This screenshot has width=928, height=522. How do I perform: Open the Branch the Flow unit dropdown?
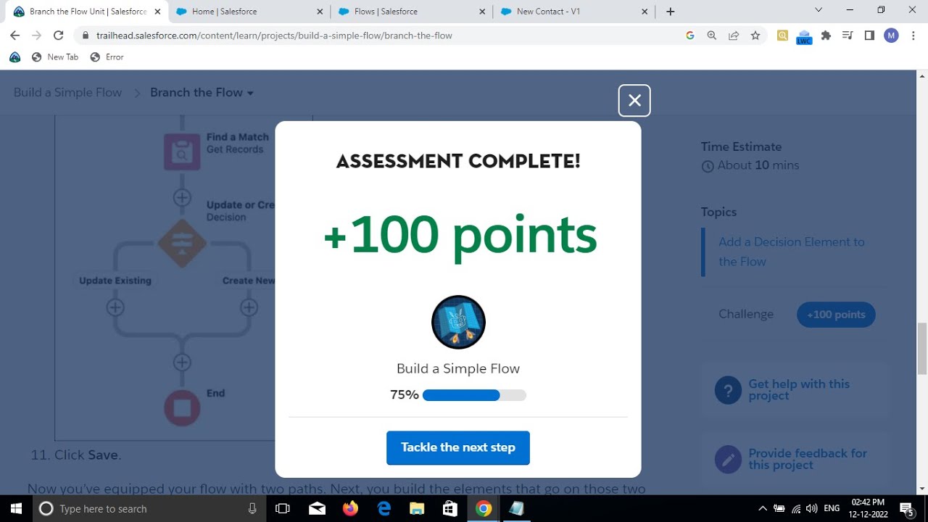(202, 93)
